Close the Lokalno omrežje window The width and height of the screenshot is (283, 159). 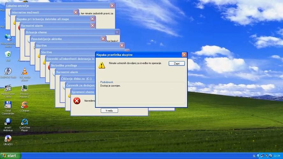pyautogui.click(x=112, y=6)
